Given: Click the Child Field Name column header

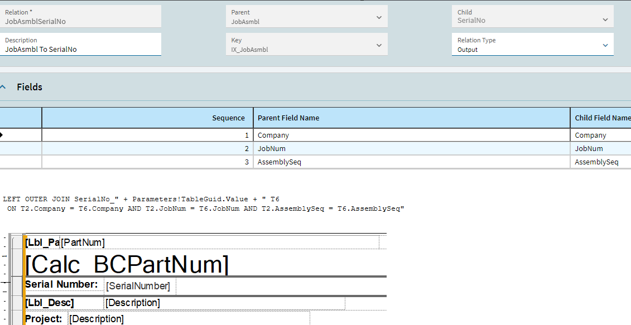Looking at the screenshot, I should coord(601,118).
